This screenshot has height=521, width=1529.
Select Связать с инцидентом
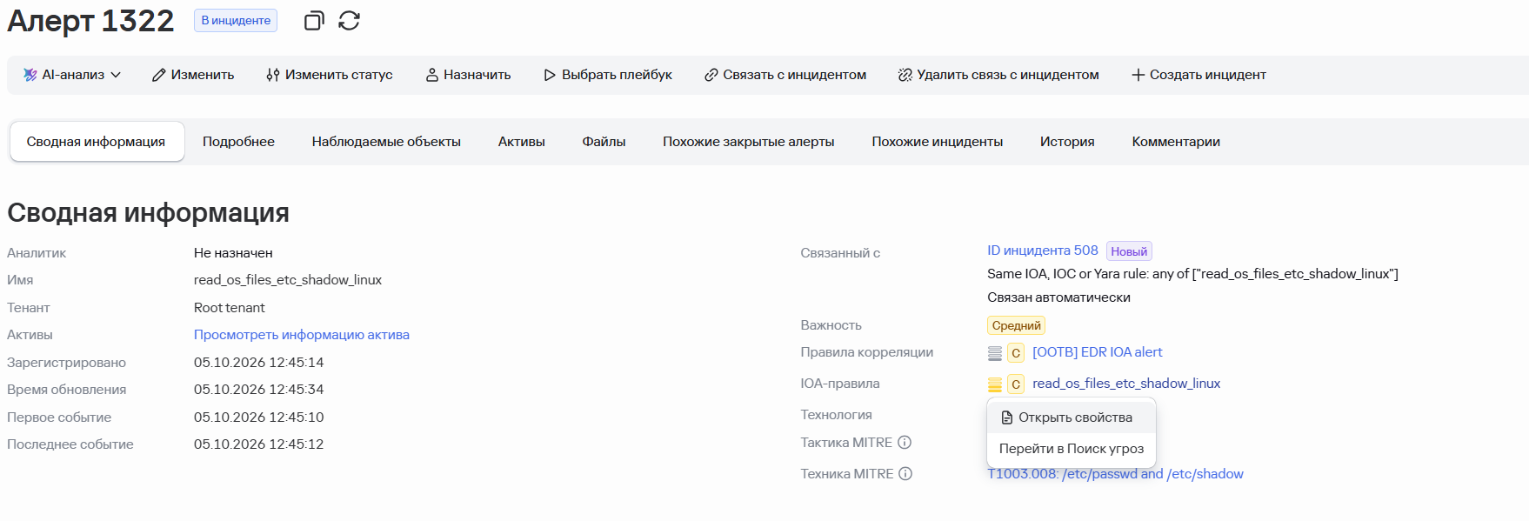point(785,75)
